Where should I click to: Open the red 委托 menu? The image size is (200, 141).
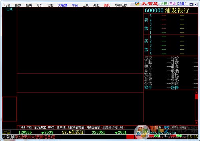(107, 5)
